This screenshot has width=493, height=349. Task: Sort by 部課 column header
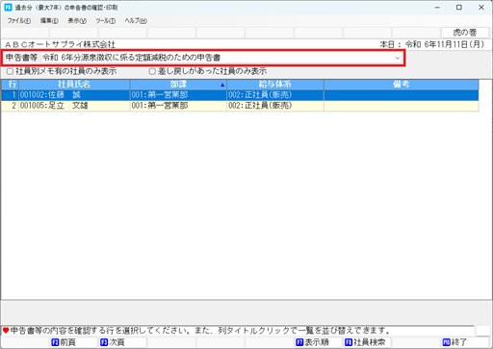(178, 85)
